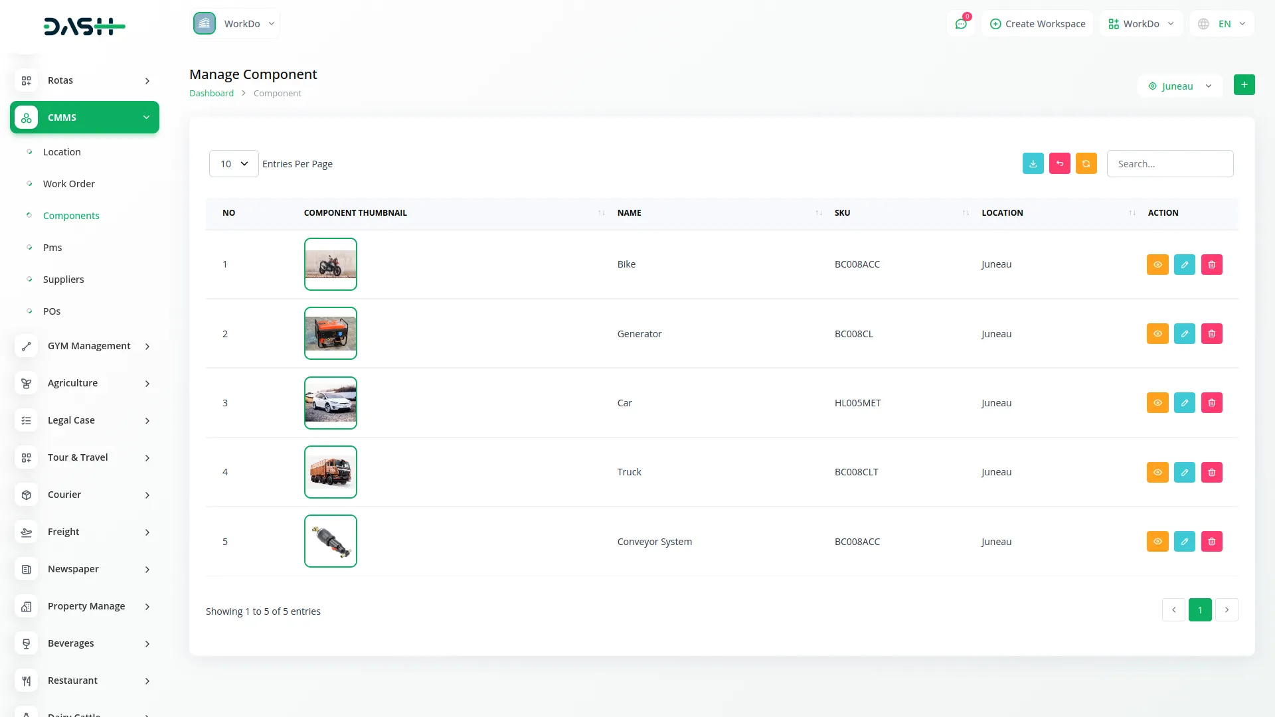This screenshot has width=1275, height=717.
Task: Click the Create Workspace button
Action: tap(1037, 24)
